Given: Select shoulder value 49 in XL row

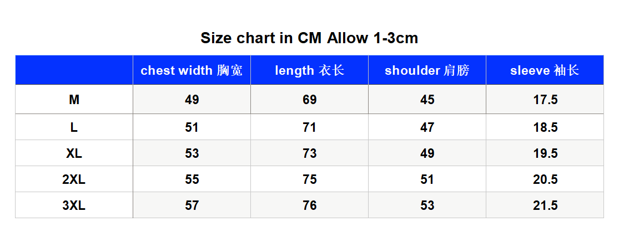Looking at the screenshot, I should tap(427, 153).
